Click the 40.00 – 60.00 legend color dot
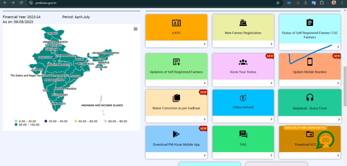 76,121
